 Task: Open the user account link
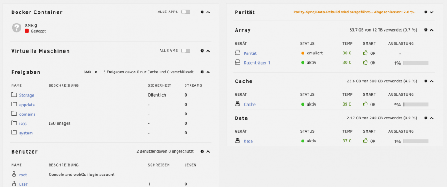click(23, 184)
